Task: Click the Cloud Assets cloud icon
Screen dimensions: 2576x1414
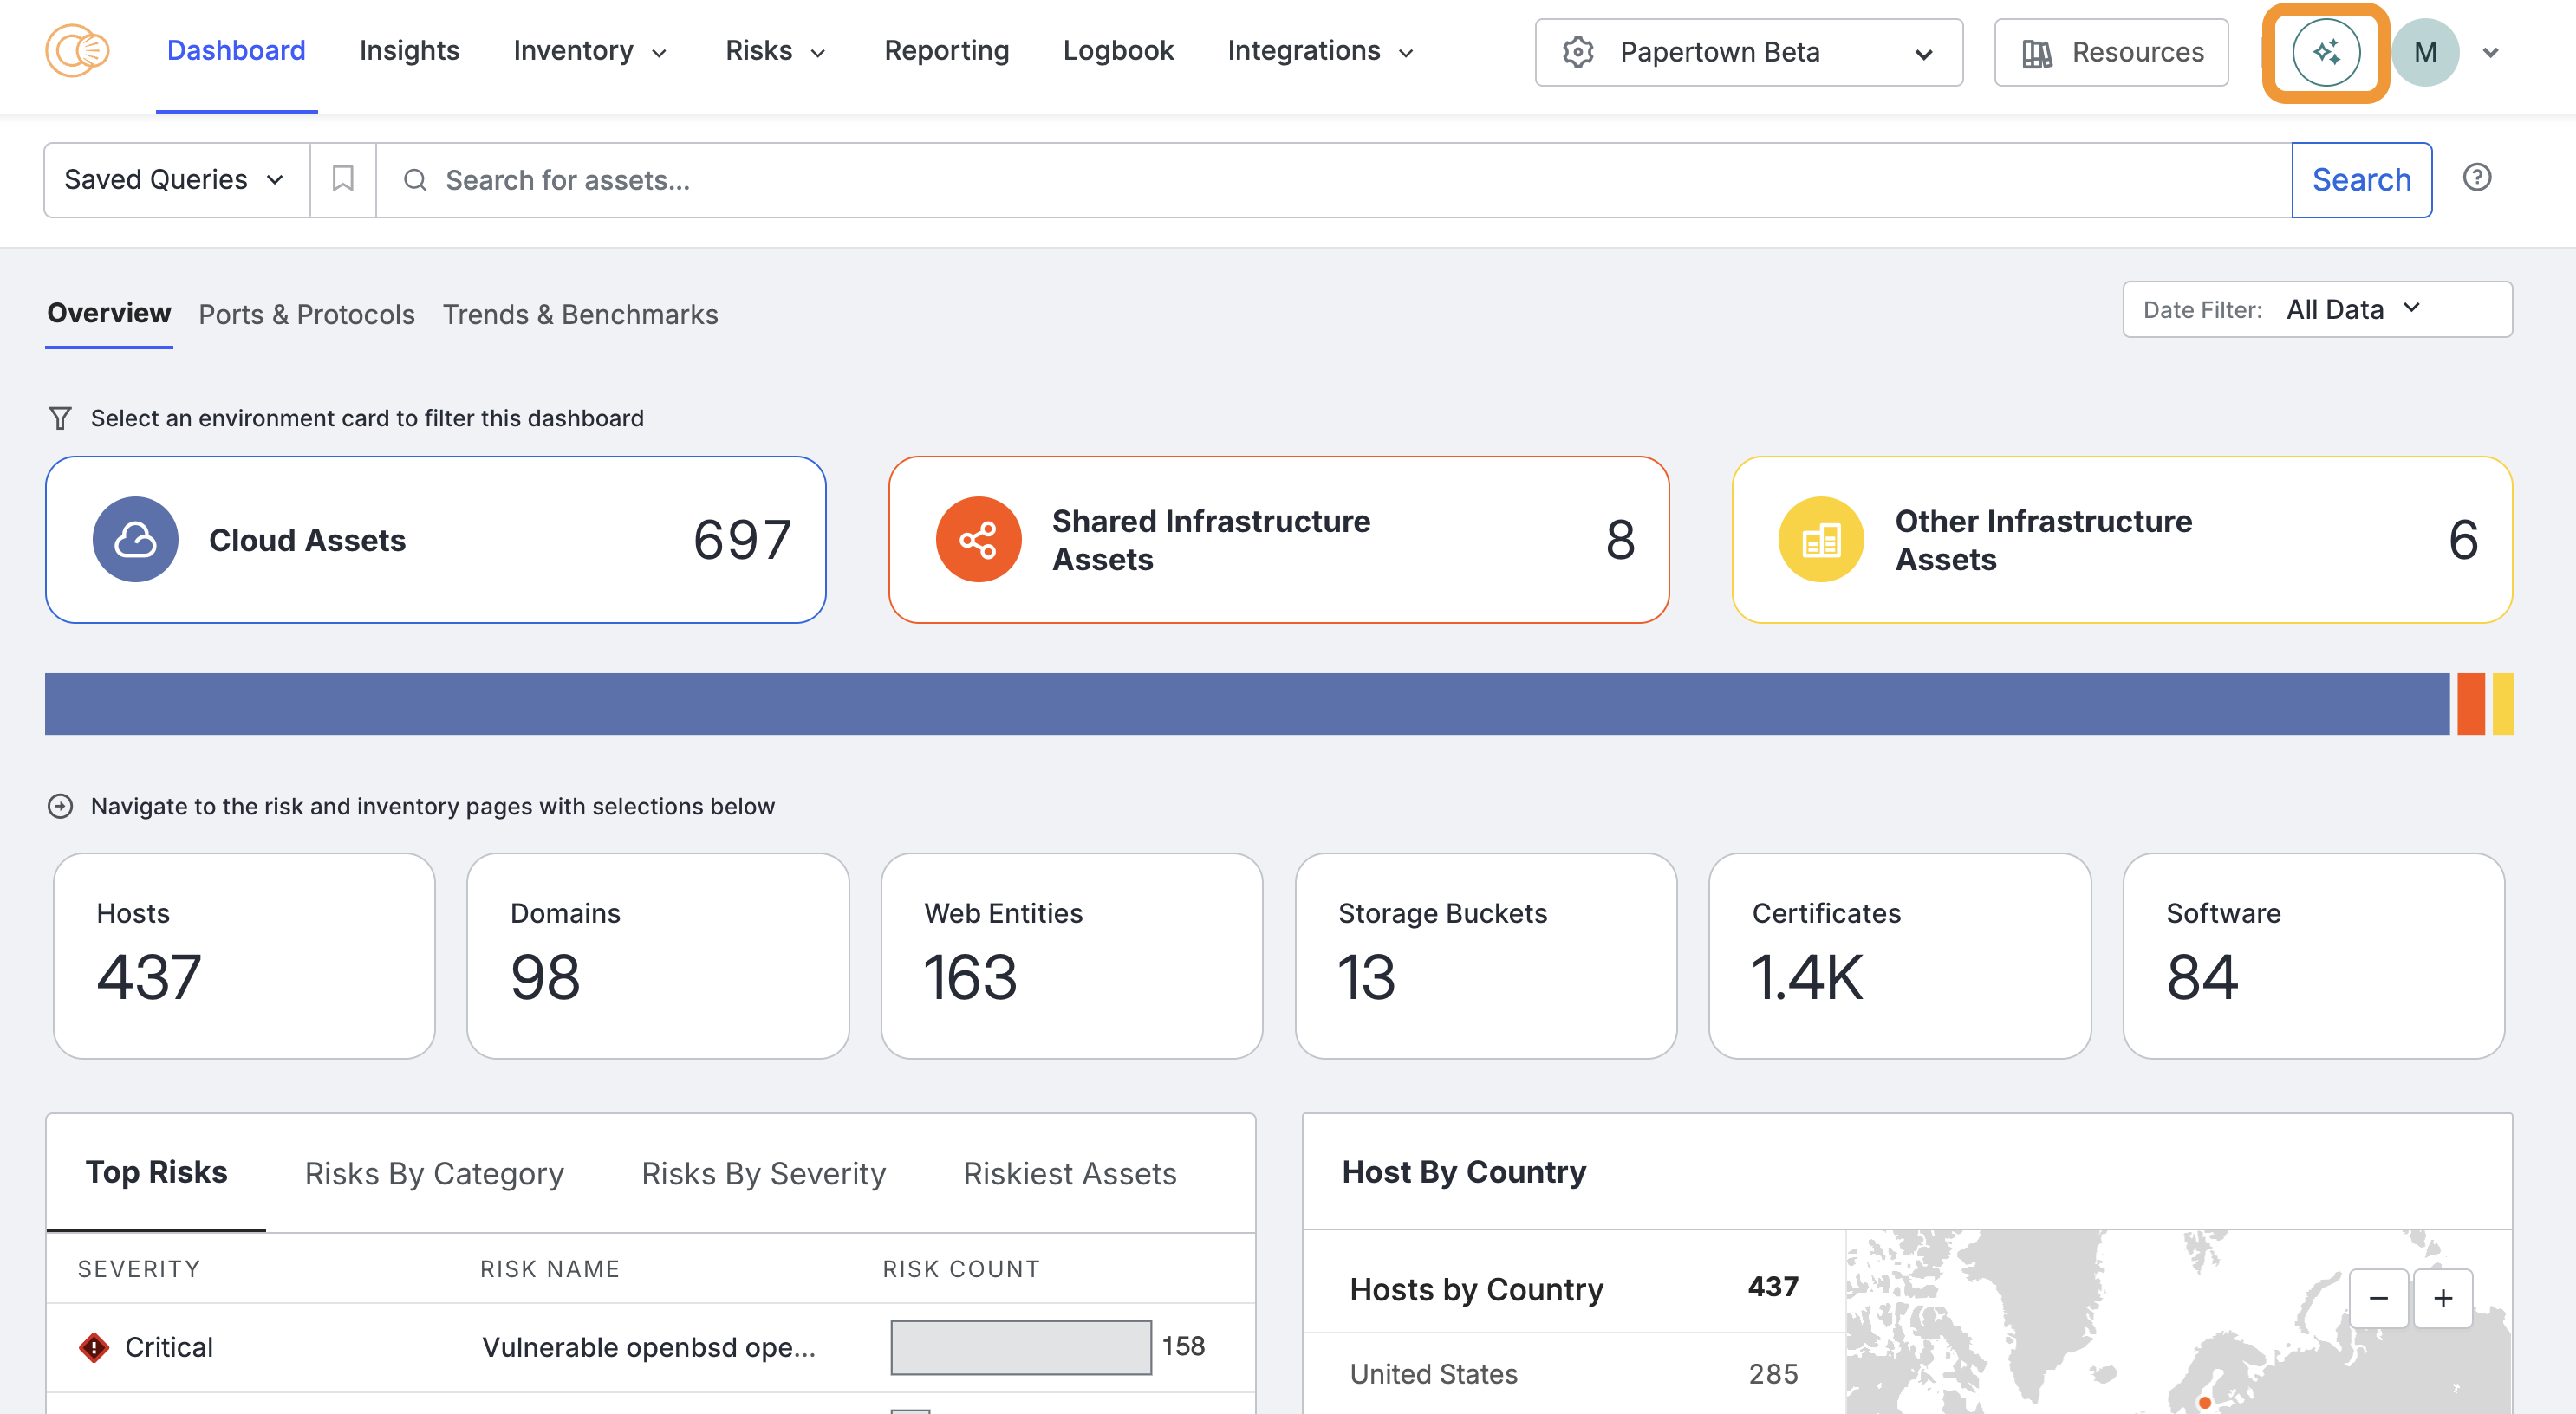Action: 135,540
